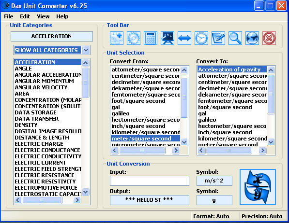Click the red X exit toolbar icon
The height and width of the screenshot is (223, 289).
(269, 38)
